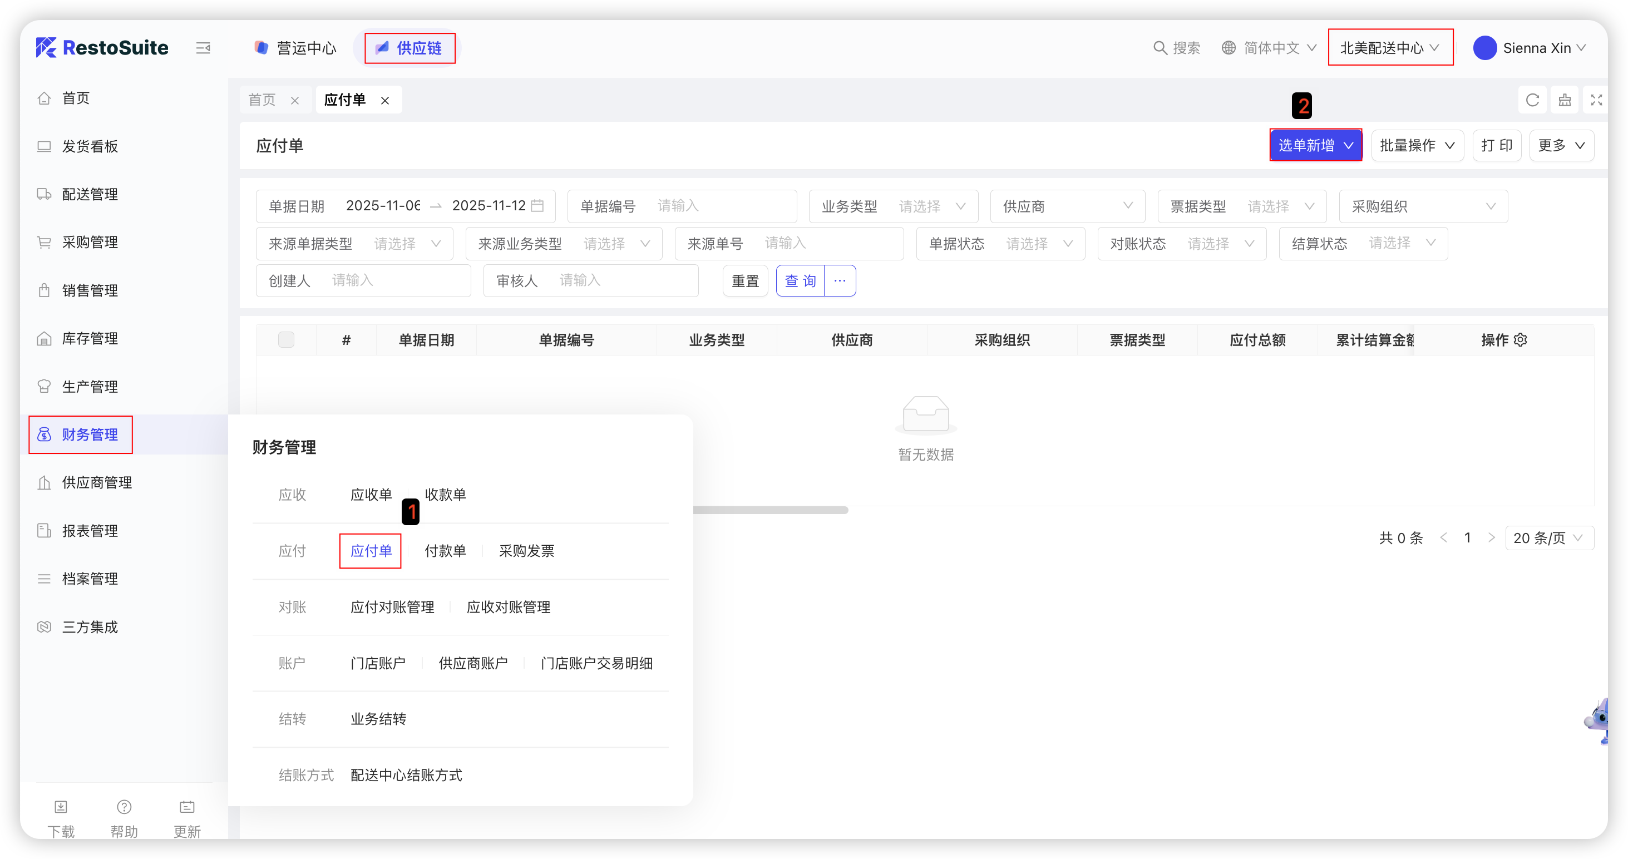Open table column settings gear
Image resolution: width=1628 pixels, height=859 pixels.
(1521, 340)
